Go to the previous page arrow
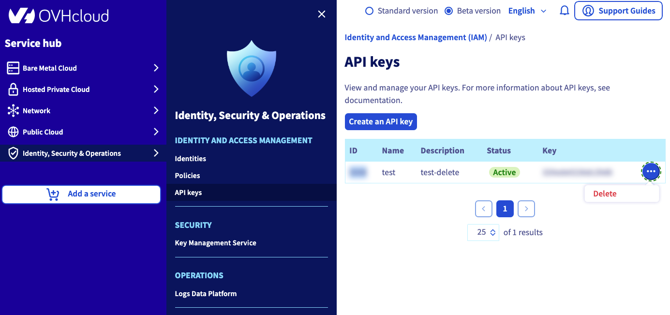Image resolution: width=670 pixels, height=315 pixels. [x=484, y=209]
